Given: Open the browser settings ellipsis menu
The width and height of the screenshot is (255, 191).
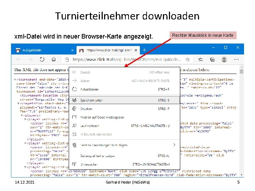Looking at the screenshot, I should coord(236,60).
